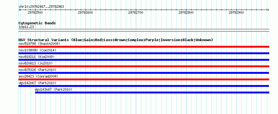Image resolution: width=278 pixels, height=114 pixels.
Task: Click ruler tick label 29782600
Action: point(86,12)
